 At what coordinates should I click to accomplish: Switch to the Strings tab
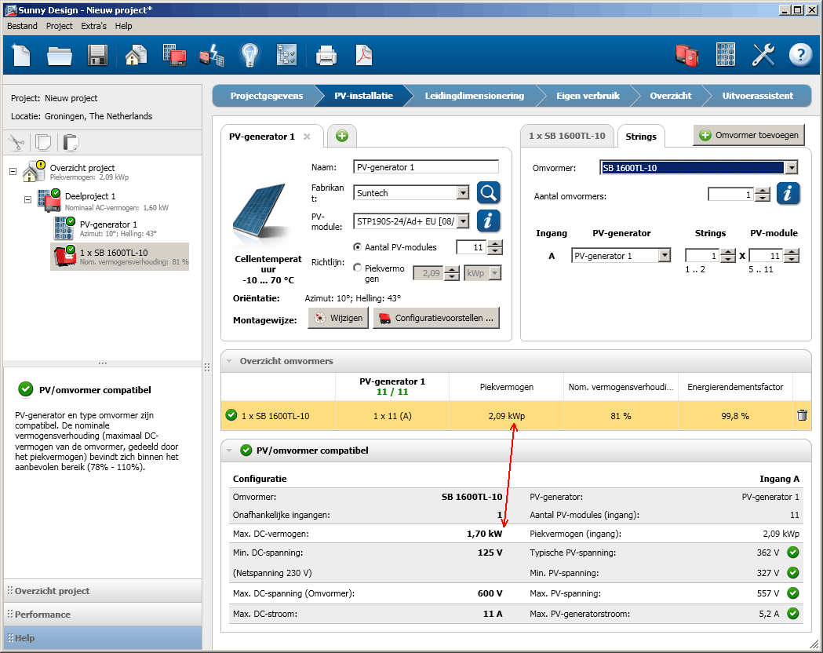click(x=641, y=137)
